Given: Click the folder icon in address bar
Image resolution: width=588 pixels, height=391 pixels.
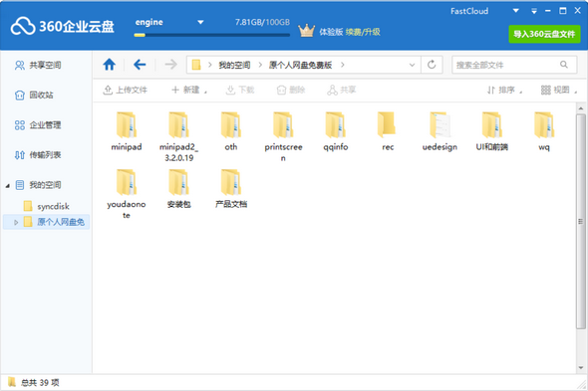Looking at the screenshot, I should click(196, 65).
